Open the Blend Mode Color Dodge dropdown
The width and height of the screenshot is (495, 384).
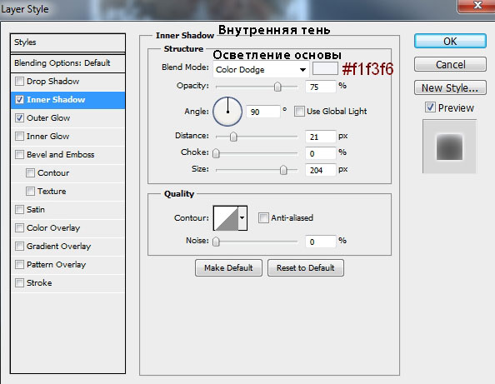coord(261,69)
